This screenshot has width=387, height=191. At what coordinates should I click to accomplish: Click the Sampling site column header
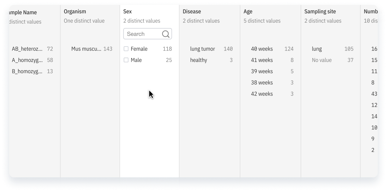click(x=320, y=11)
